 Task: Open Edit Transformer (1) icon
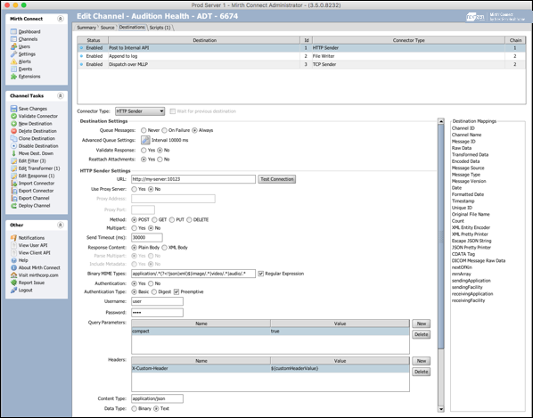tap(13, 168)
